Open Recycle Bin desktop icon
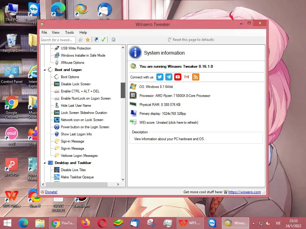Screen dimensions: 306x229 tap(12, 43)
